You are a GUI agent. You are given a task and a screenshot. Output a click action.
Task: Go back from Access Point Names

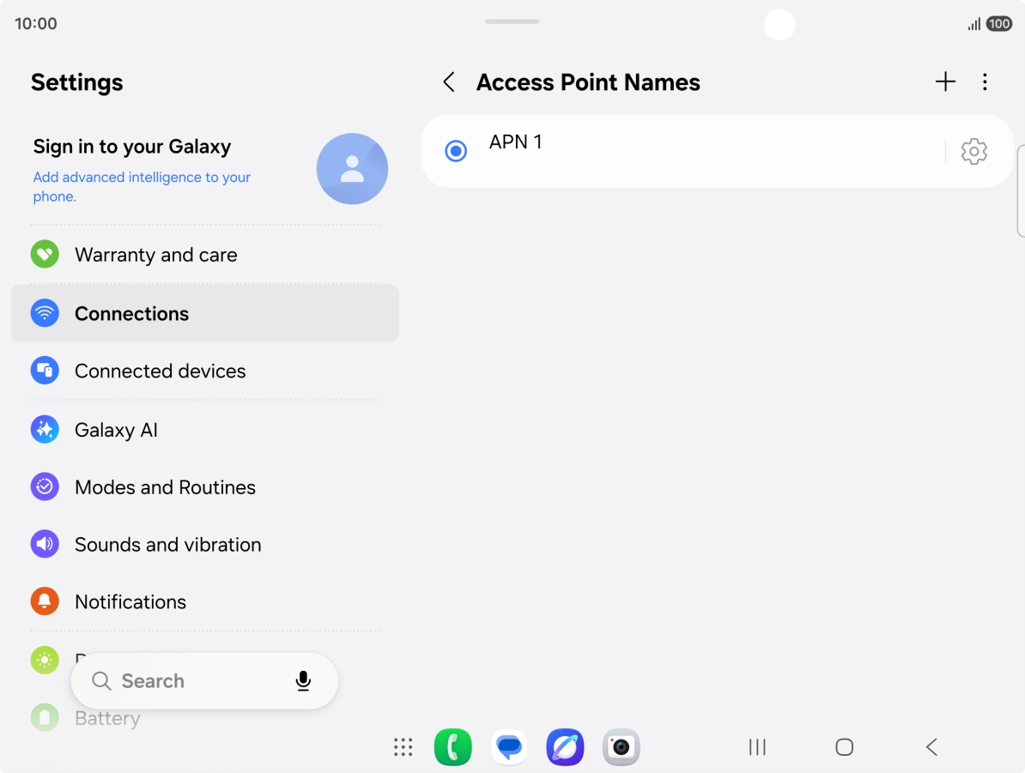(x=449, y=82)
